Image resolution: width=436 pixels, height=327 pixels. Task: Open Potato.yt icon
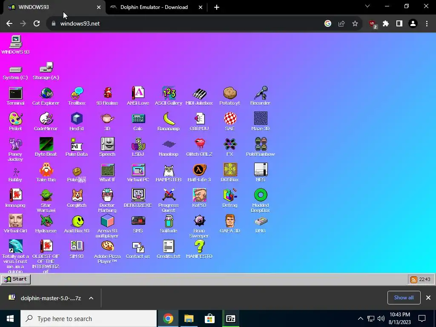(229, 96)
